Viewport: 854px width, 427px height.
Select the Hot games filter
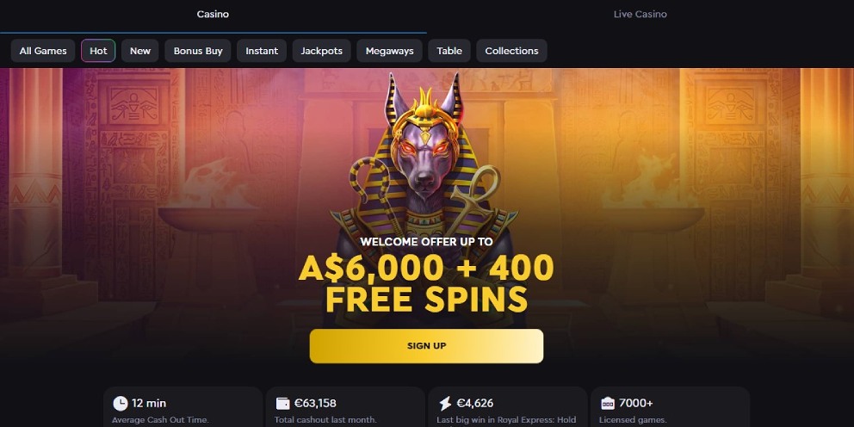click(98, 51)
